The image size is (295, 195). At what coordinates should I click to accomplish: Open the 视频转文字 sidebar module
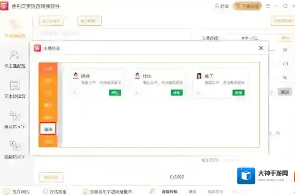(15, 150)
